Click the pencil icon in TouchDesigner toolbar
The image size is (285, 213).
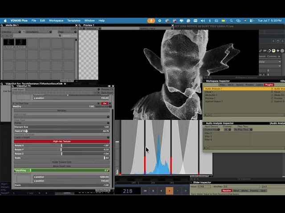[261, 51]
